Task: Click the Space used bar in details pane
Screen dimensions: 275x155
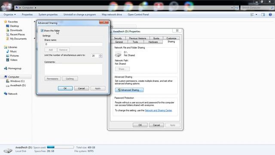Action: (x=60, y=147)
